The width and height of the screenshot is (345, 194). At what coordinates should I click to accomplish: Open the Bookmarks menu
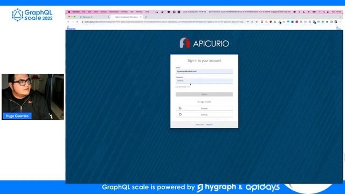pyautogui.click(x=114, y=12)
